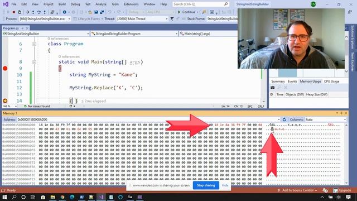Open the Memory Address dropdown arrow
Viewport: 357px width, 201px height.
pos(279,119)
